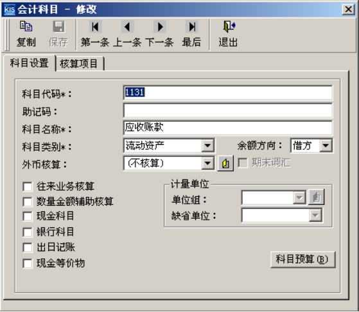
Task: Tick 数量金额辅助核算 checkbox
Action: pos(28,202)
